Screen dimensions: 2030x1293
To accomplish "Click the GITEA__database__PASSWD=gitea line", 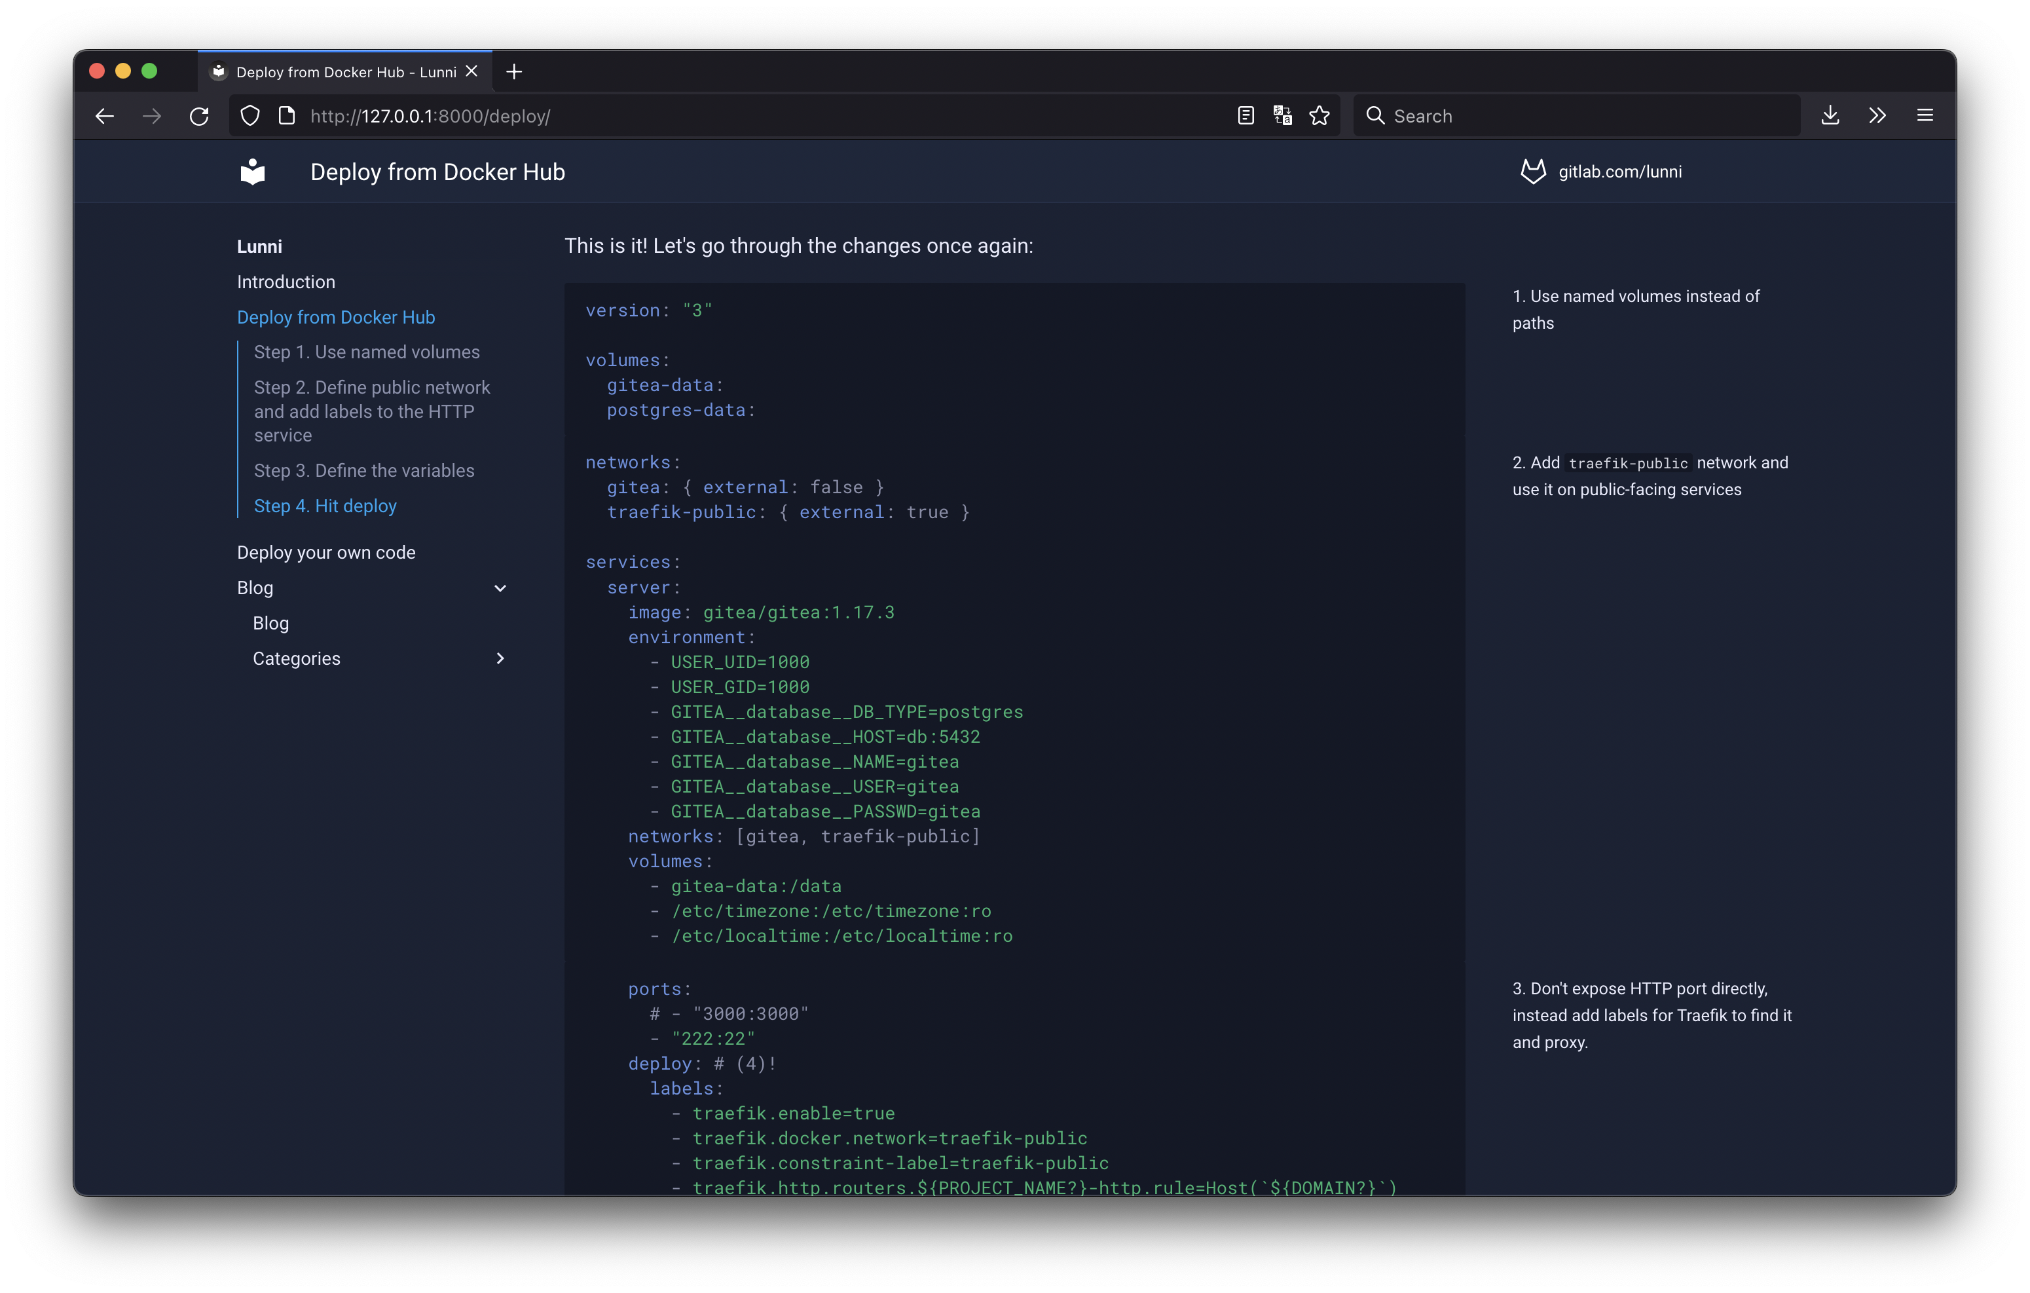I will 815,812.
